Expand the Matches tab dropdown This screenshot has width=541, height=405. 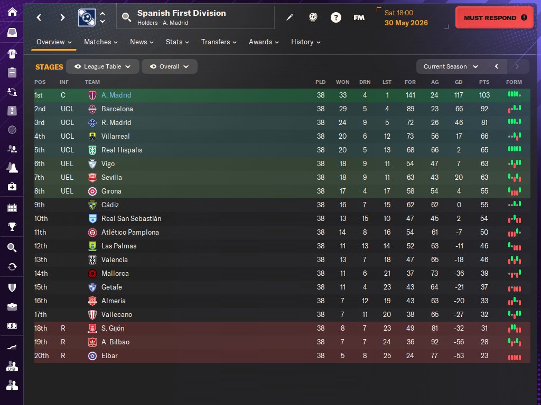pos(101,42)
